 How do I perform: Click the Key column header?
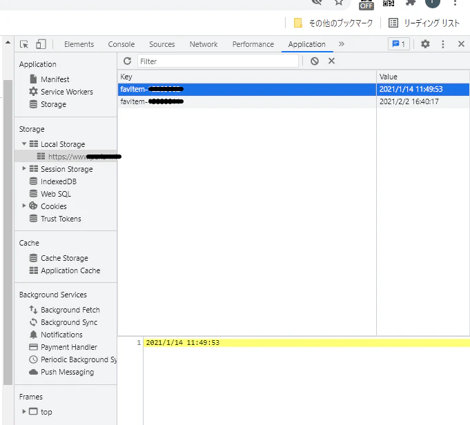[246, 77]
